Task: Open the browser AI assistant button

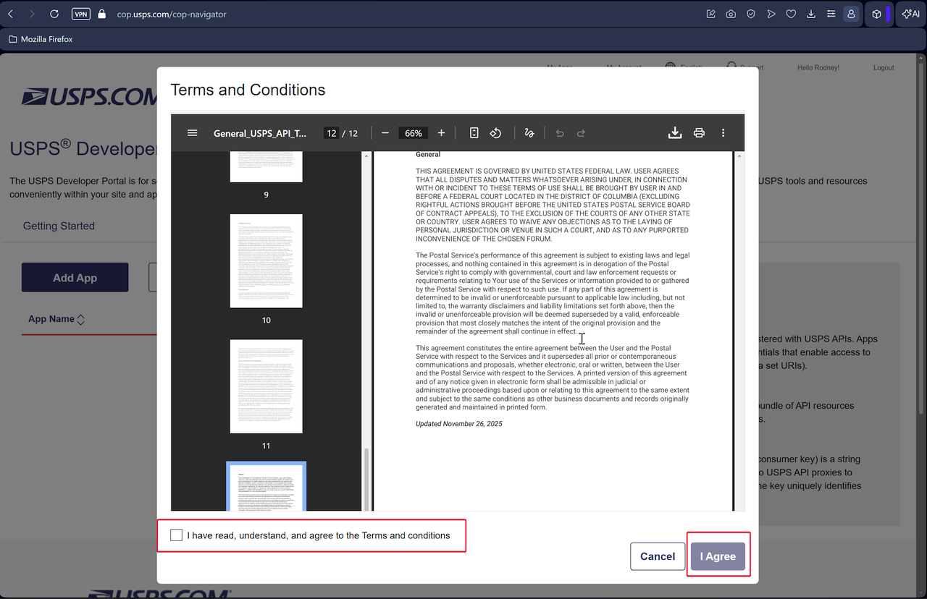Action: pyautogui.click(x=910, y=14)
